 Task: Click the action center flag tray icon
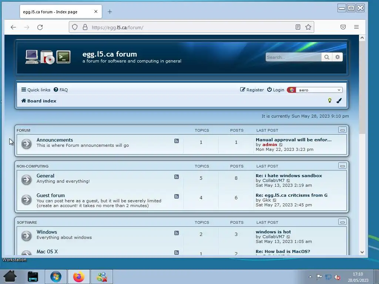[319, 277]
